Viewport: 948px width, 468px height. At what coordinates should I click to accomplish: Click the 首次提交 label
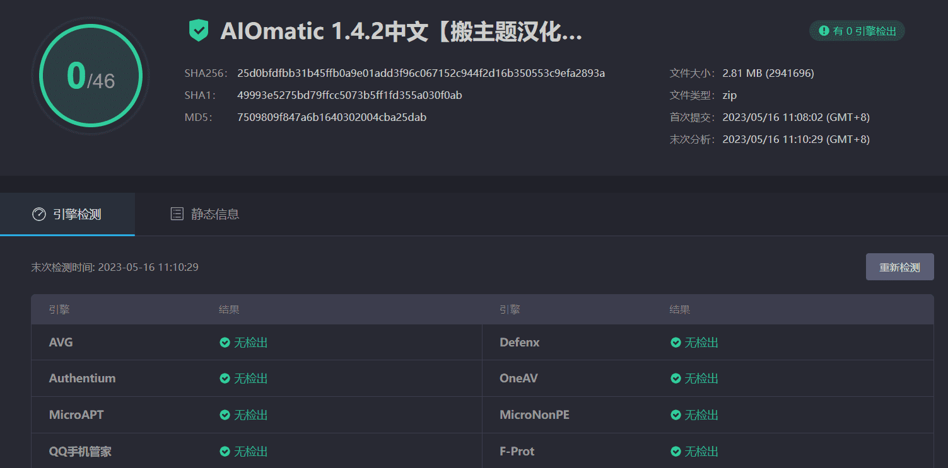[692, 117]
